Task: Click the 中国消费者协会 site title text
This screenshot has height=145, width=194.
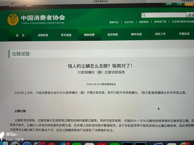Action: 43,18
